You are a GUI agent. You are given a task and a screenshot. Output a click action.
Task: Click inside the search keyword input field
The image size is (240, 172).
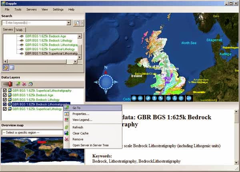(34, 23)
